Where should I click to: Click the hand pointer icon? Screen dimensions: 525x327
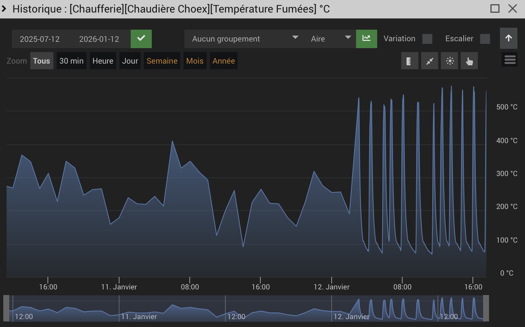(469, 61)
